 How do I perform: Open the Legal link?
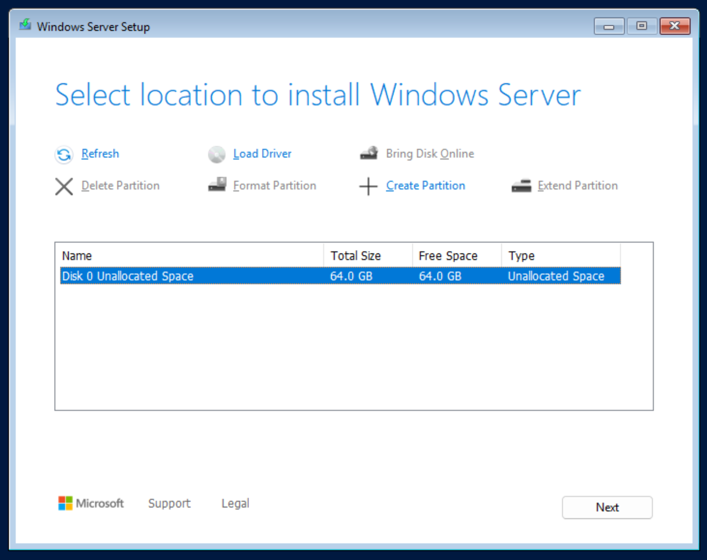[x=235, y=503]
